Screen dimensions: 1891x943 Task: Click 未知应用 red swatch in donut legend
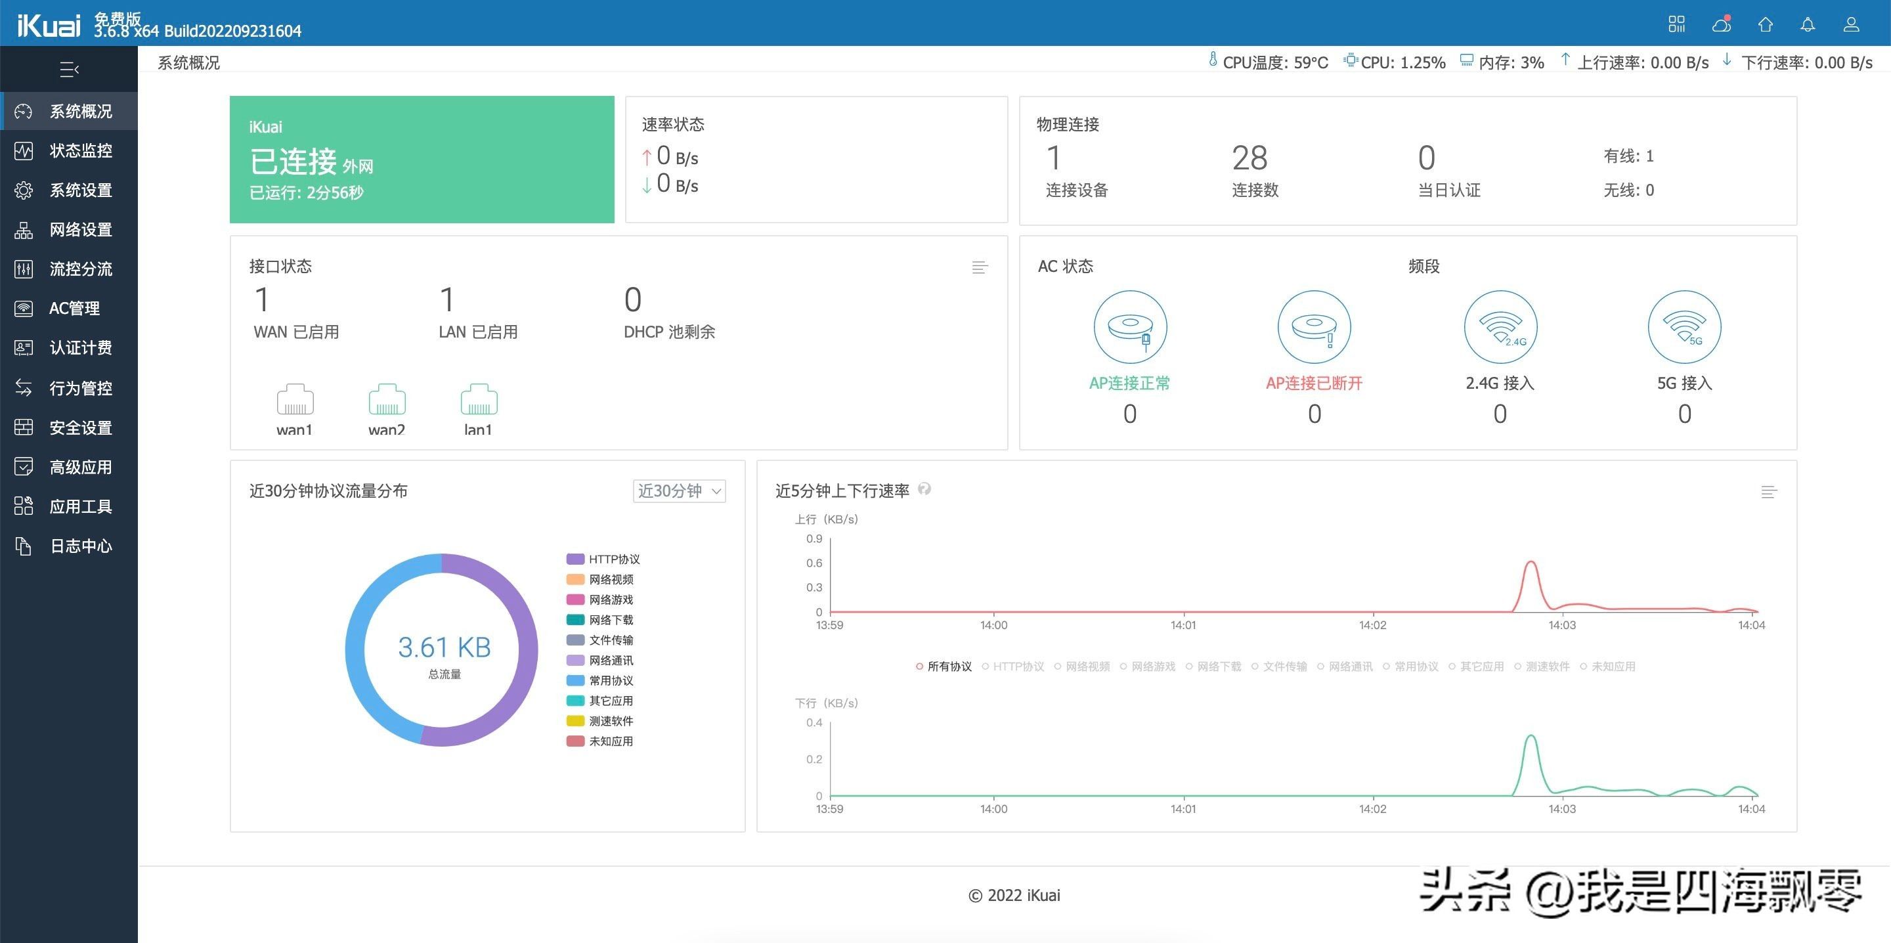coord(576,741)
